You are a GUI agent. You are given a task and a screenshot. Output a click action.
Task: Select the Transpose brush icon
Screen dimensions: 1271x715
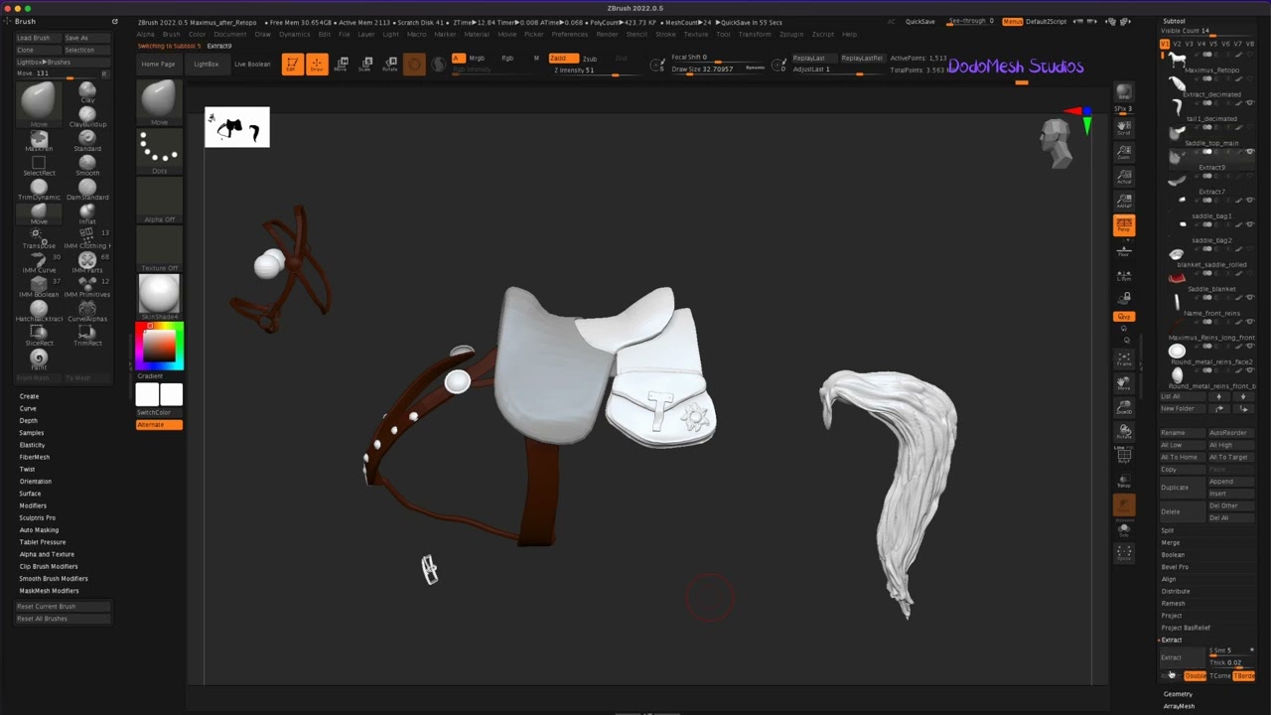click(x=39, y=236)
